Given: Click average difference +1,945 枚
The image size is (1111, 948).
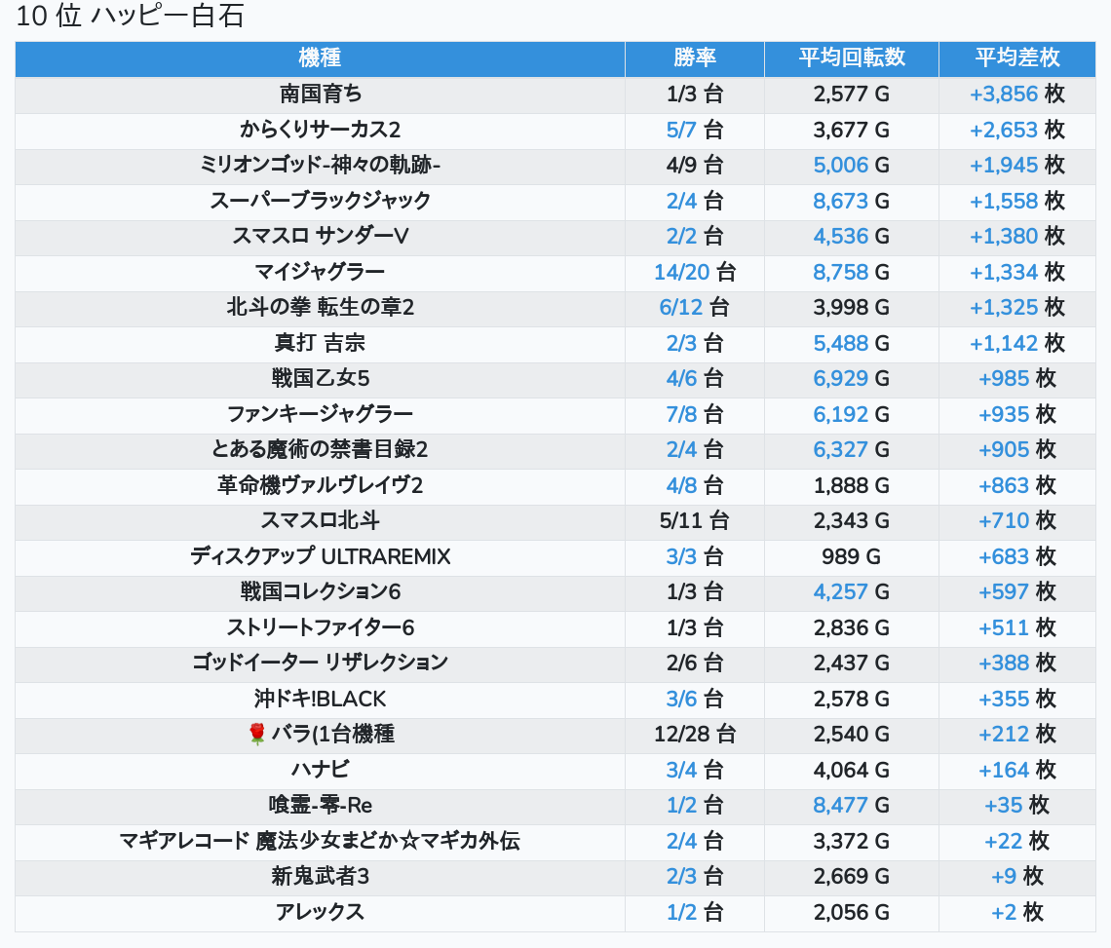Looking at the screenshot, I should (1016, 165).
